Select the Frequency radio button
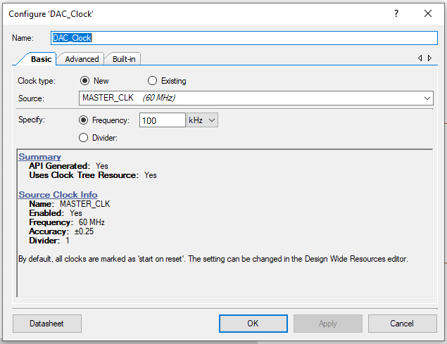 coord(84,120)
